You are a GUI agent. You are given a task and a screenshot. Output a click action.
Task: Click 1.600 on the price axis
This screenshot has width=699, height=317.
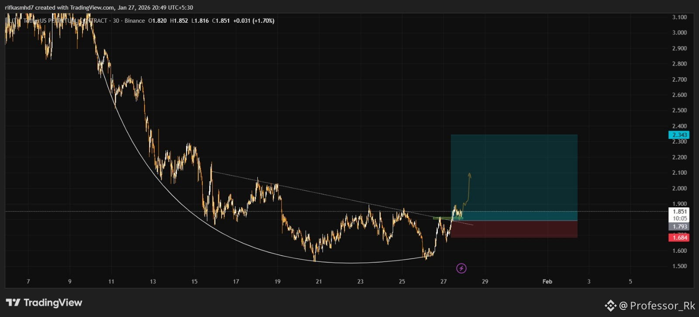[679, 251]
